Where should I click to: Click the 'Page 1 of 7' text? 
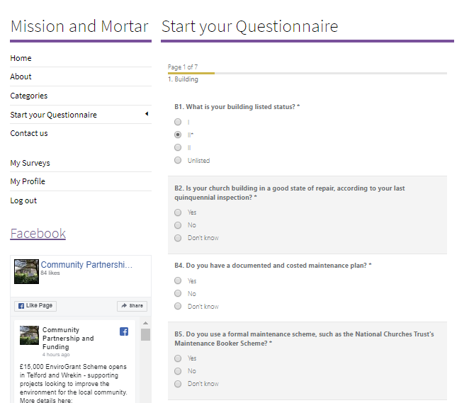tap(183, 67)
